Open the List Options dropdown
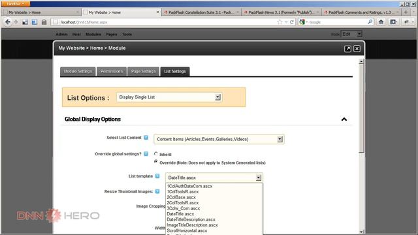Screen dimensions: 418x235 click(169, 97)
